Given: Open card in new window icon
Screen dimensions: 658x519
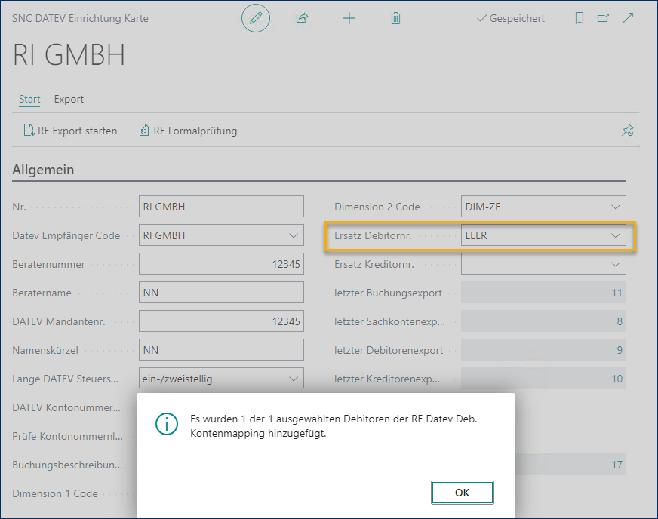Looking at the screenshot, I should point(603,18).
